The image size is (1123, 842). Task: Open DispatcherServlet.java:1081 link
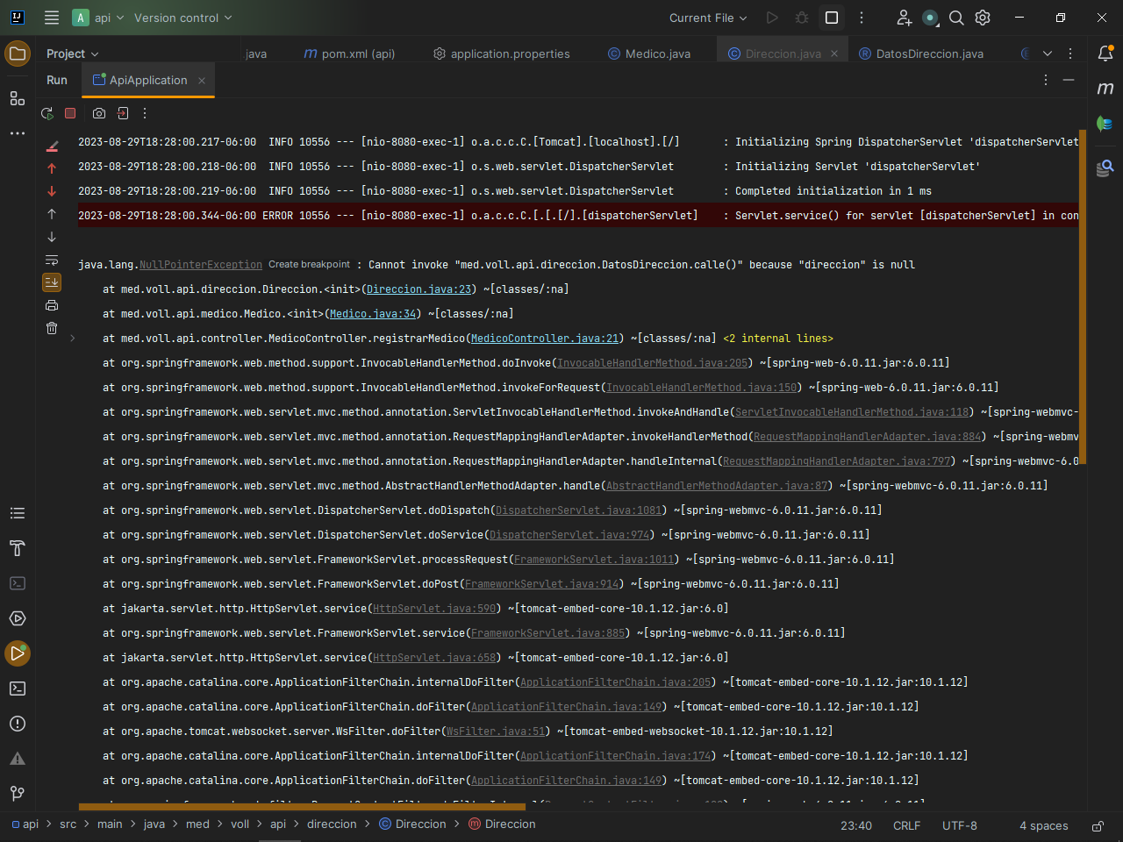click(x=578, y=510)
